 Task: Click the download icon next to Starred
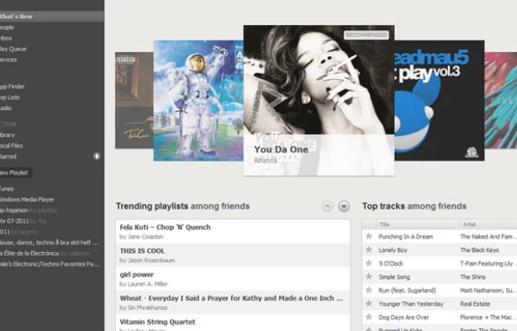tap(97, 156)
